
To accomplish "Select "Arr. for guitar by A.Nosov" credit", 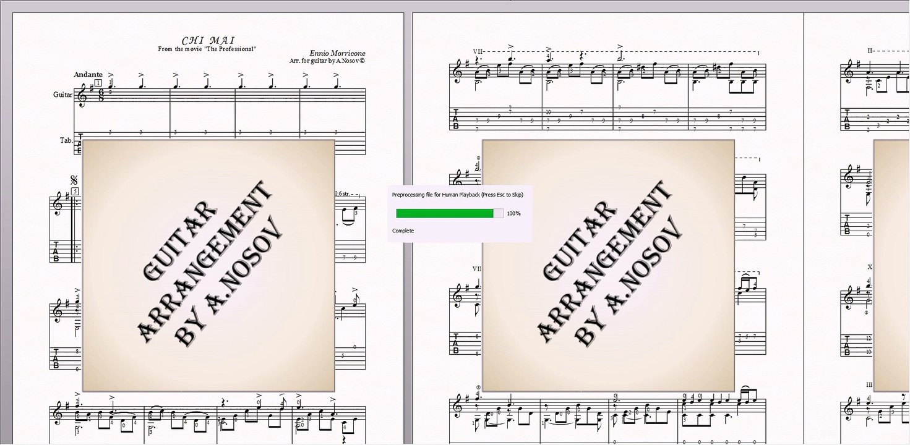I will point(327,61).
